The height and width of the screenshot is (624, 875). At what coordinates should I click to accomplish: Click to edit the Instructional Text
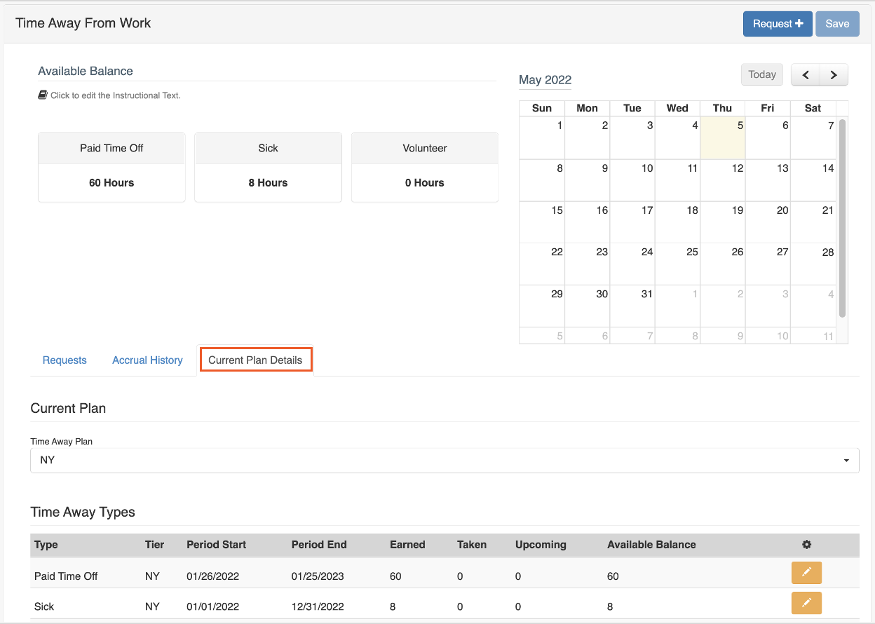116,95
